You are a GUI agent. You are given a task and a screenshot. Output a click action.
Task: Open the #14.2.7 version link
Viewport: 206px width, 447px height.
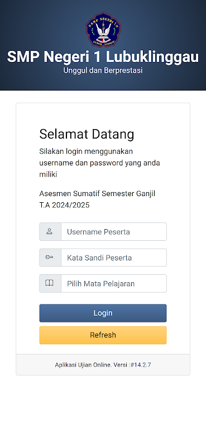pos(141,365)
